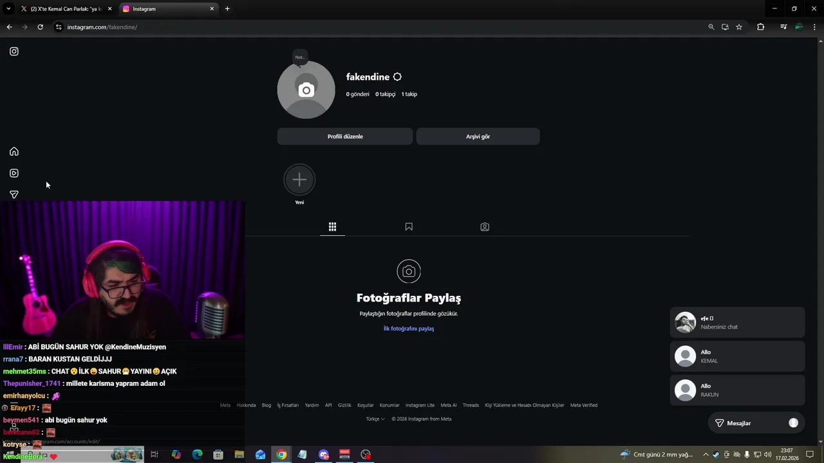Go back in browser history

[9, 27]
